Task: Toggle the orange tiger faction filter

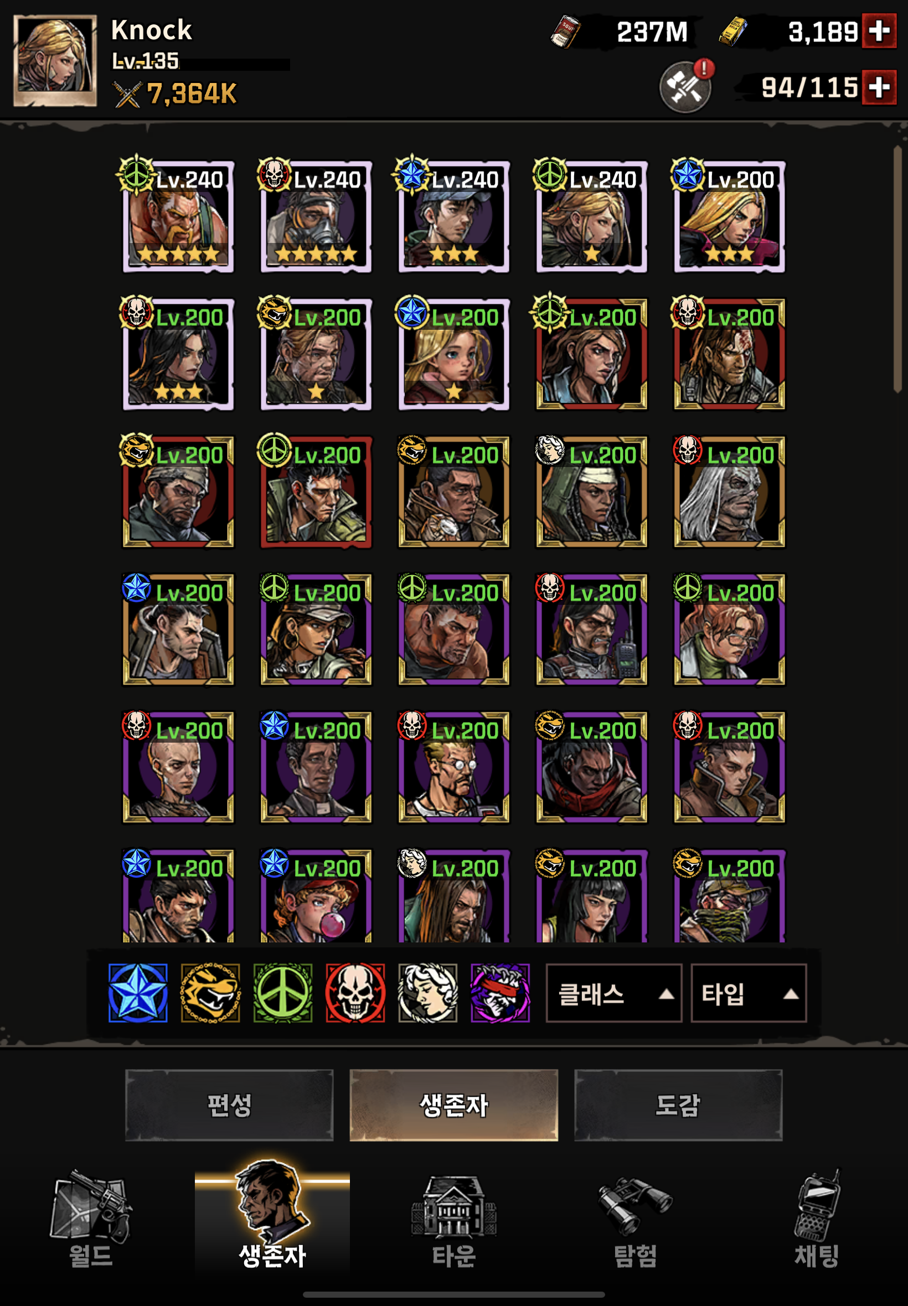Action: [x=210, y=993]
